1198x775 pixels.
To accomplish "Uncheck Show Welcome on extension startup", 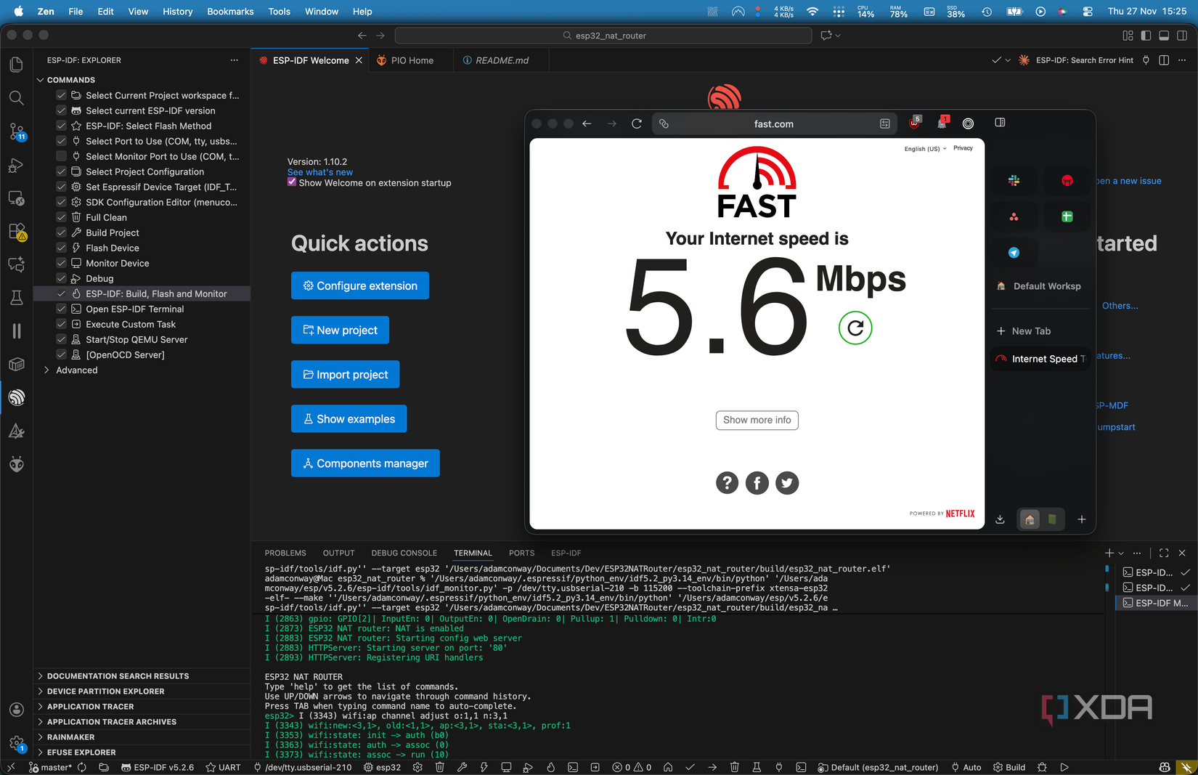I will click(292, 183).
